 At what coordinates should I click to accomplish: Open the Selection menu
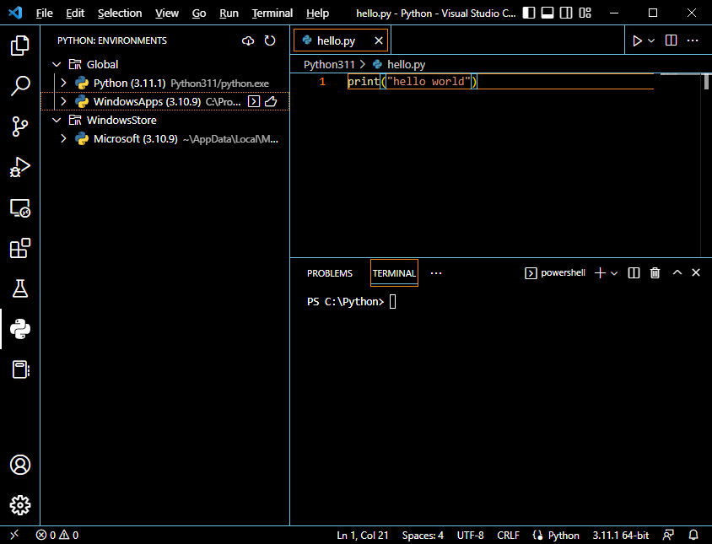click(120, 13)
